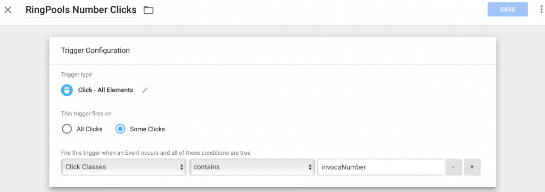The height and width of the screenshot is (192, 545).
Task: Open the contains operator dropdown
Action: pos(252,167)
